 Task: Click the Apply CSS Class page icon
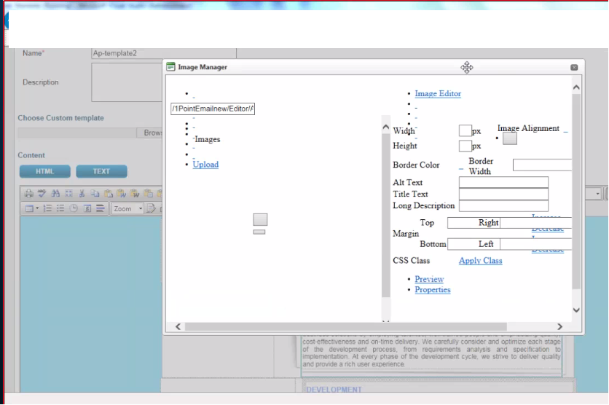[x=151, y=208]
